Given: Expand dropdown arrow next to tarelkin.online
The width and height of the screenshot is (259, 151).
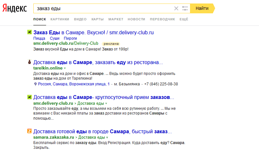Looking at the screenshot, I should point(65,69).
